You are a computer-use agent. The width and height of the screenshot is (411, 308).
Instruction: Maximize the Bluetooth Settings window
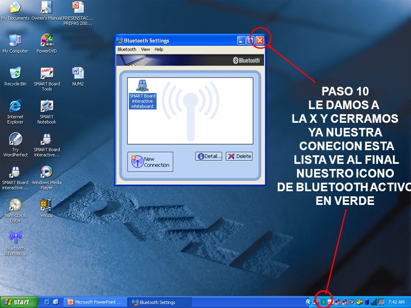click(x=250, y=40)
